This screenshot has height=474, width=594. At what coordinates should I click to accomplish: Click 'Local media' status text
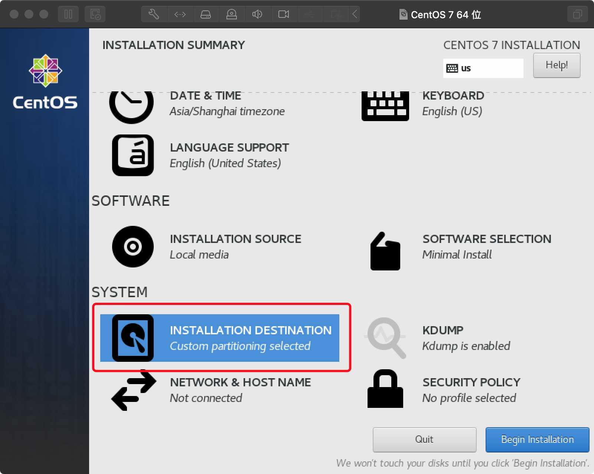pyautogui.click(x=199, y=254)
